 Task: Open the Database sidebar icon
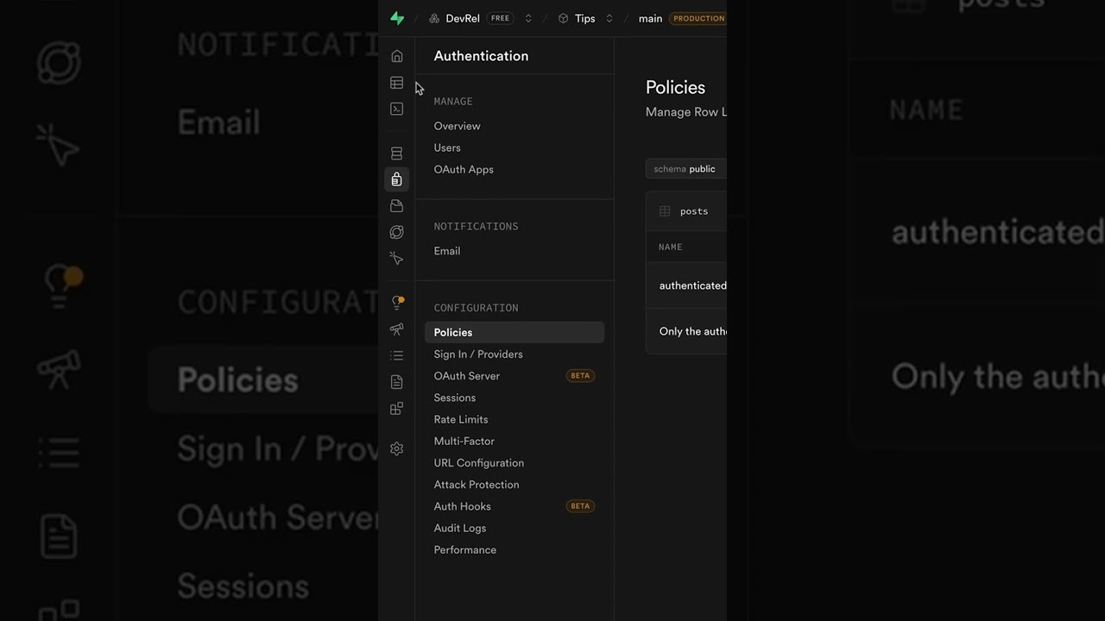(x=397, y=154)
